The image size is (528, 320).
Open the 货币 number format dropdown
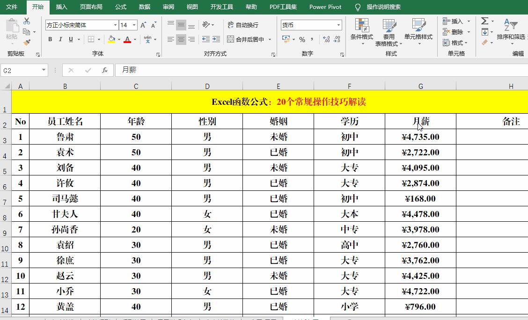point(338,24)
